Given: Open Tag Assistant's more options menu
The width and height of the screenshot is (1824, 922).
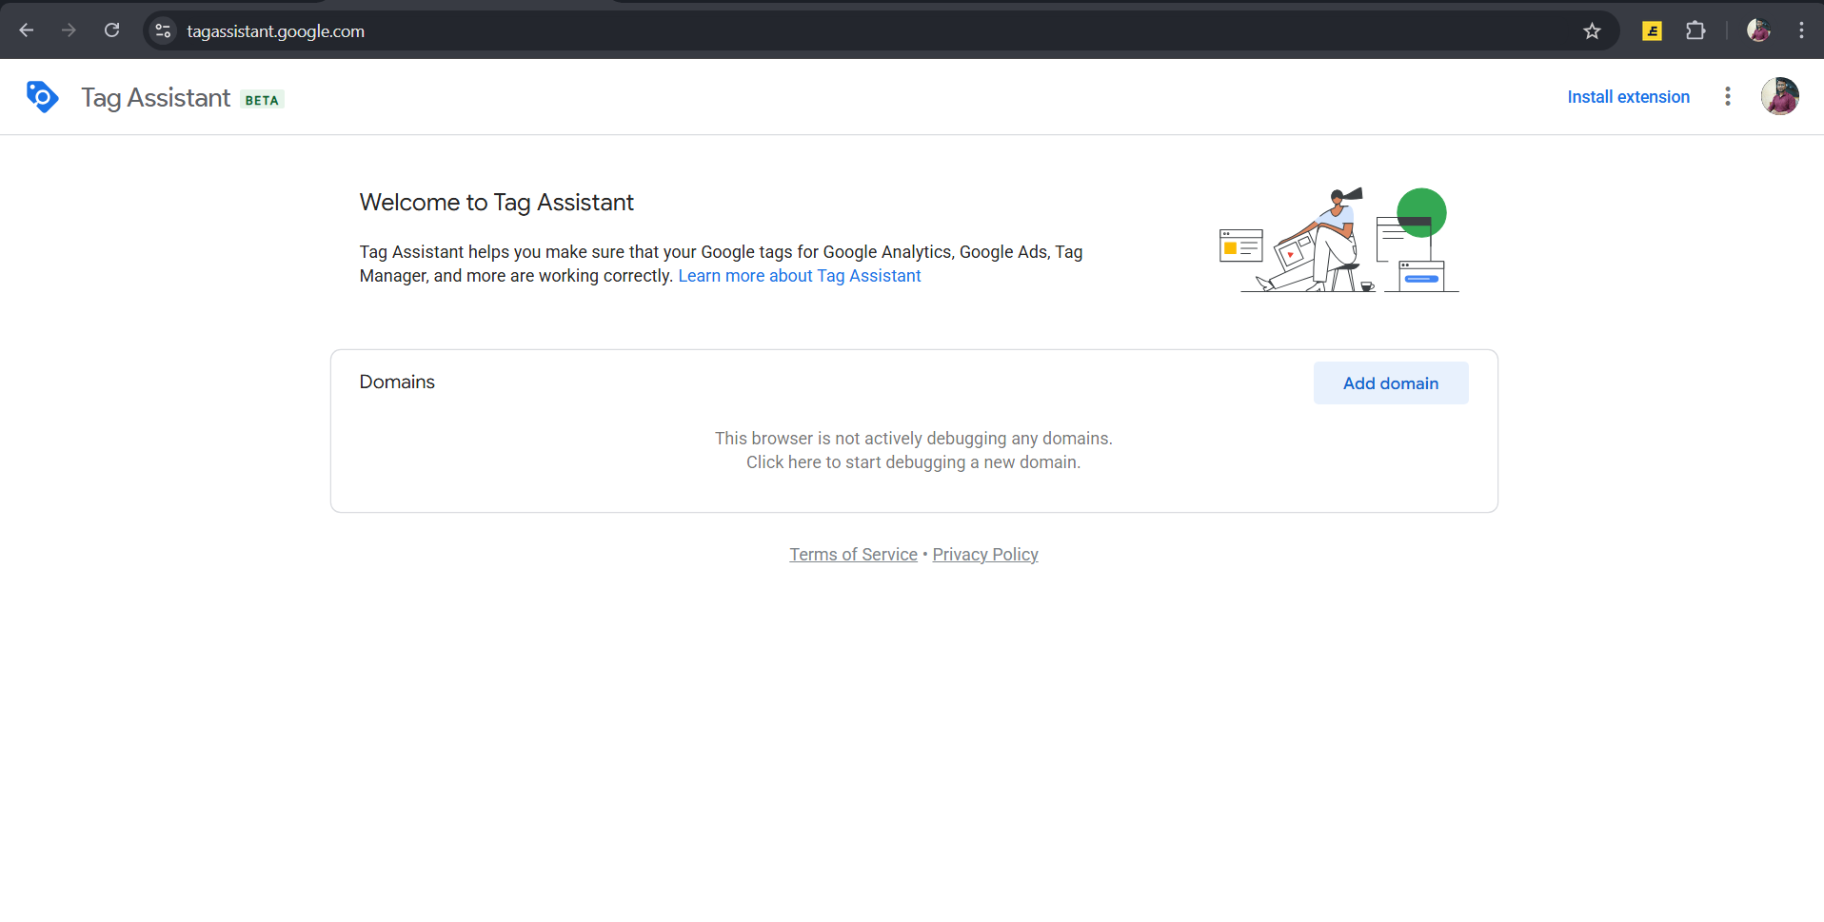Looking at the screenshot, I should point(1727,97).
